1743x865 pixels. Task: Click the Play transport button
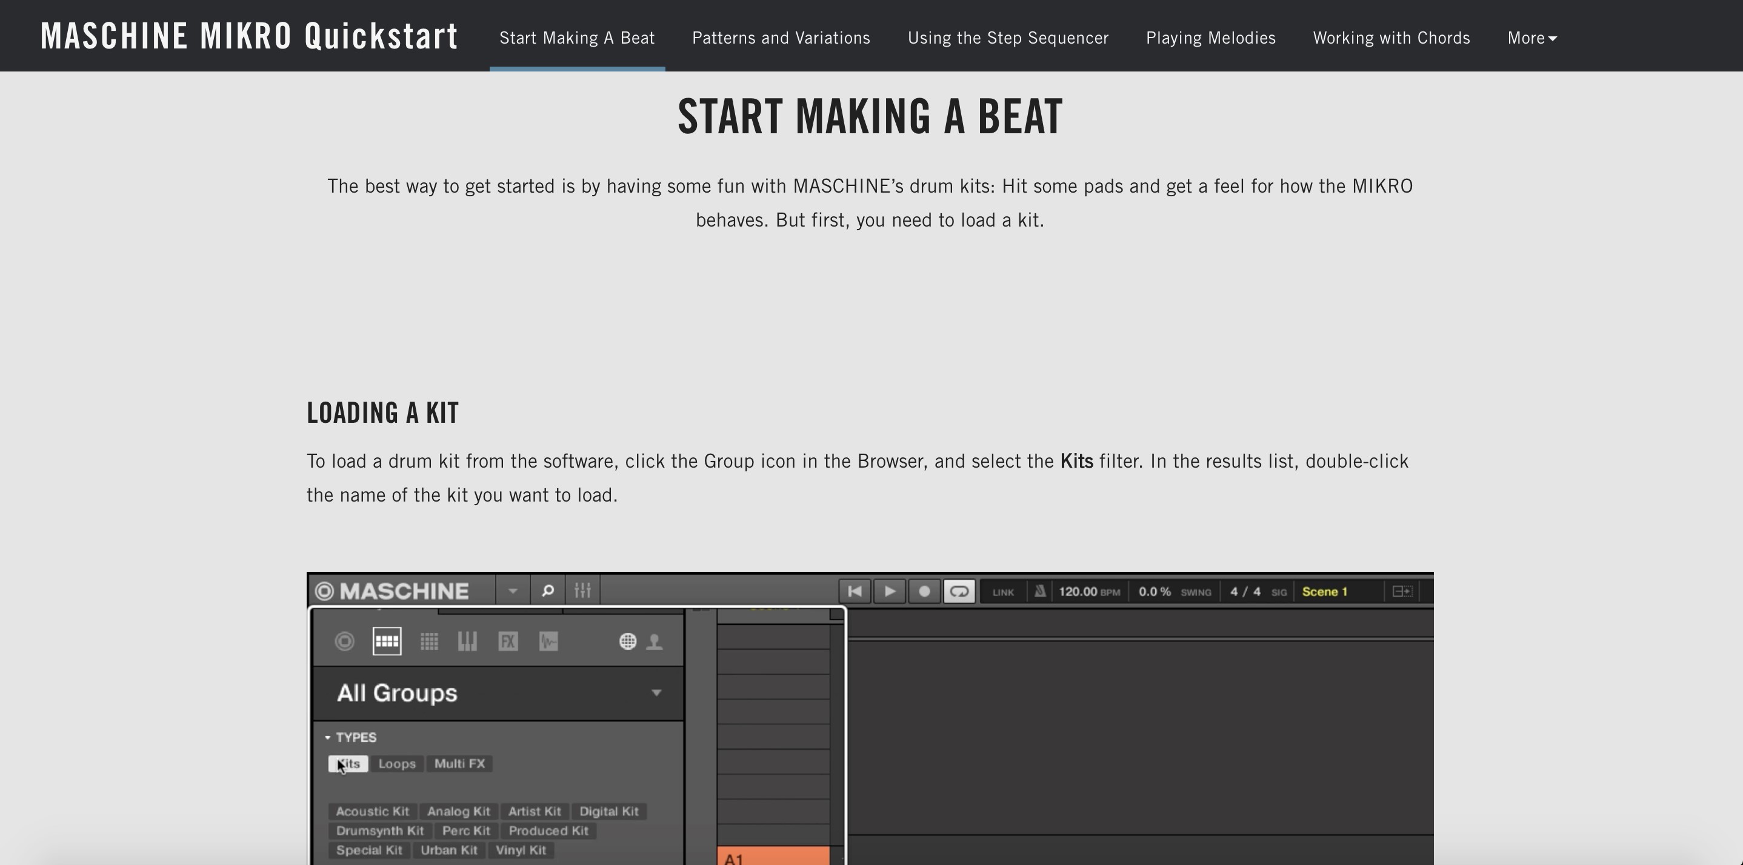click(890, 592)
